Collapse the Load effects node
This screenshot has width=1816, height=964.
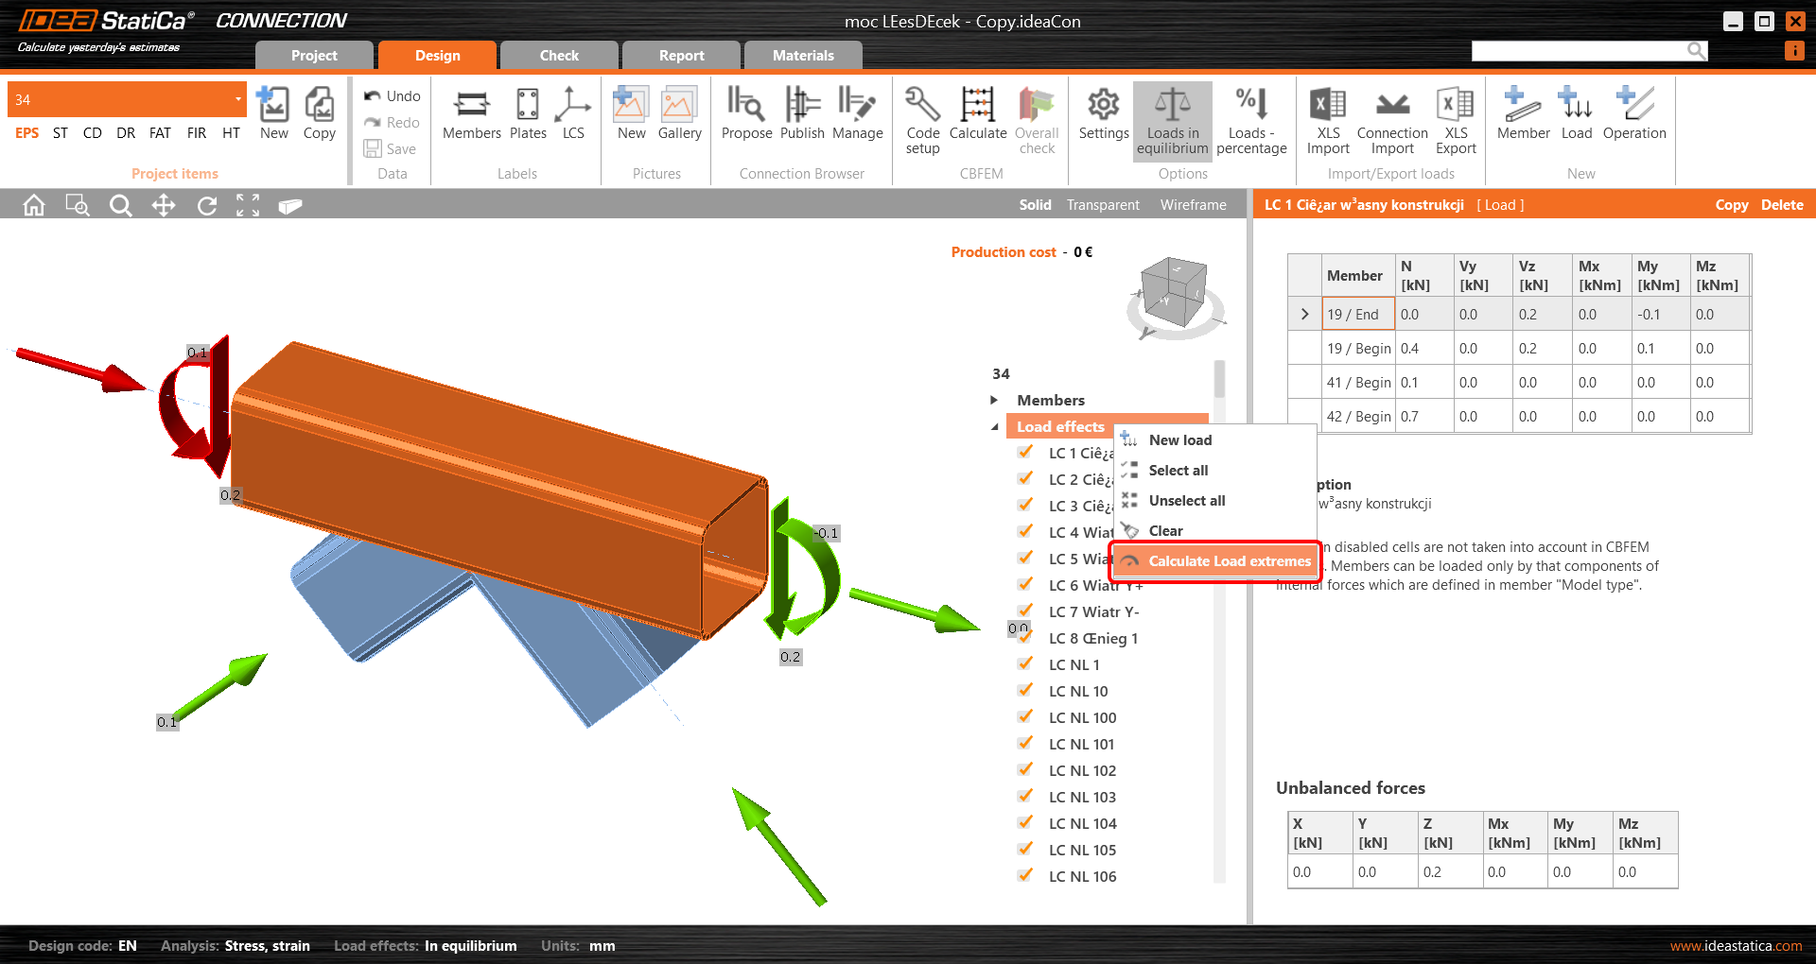click(994, 426)
